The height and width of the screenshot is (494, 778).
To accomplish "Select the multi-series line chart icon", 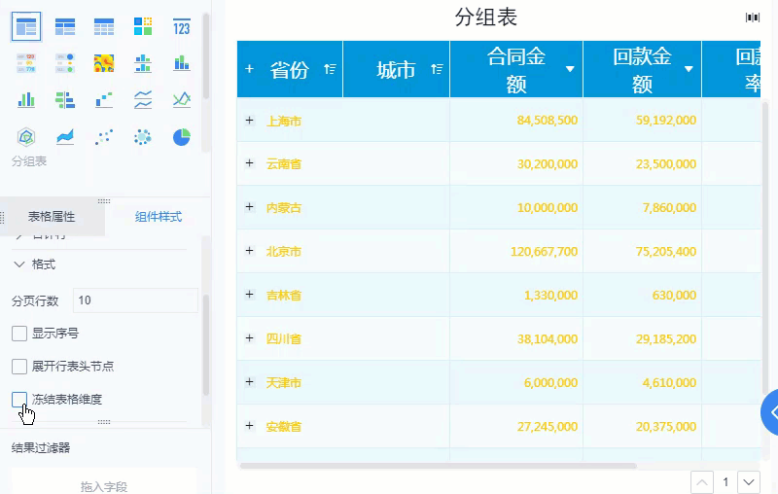I will coord(182,100).
